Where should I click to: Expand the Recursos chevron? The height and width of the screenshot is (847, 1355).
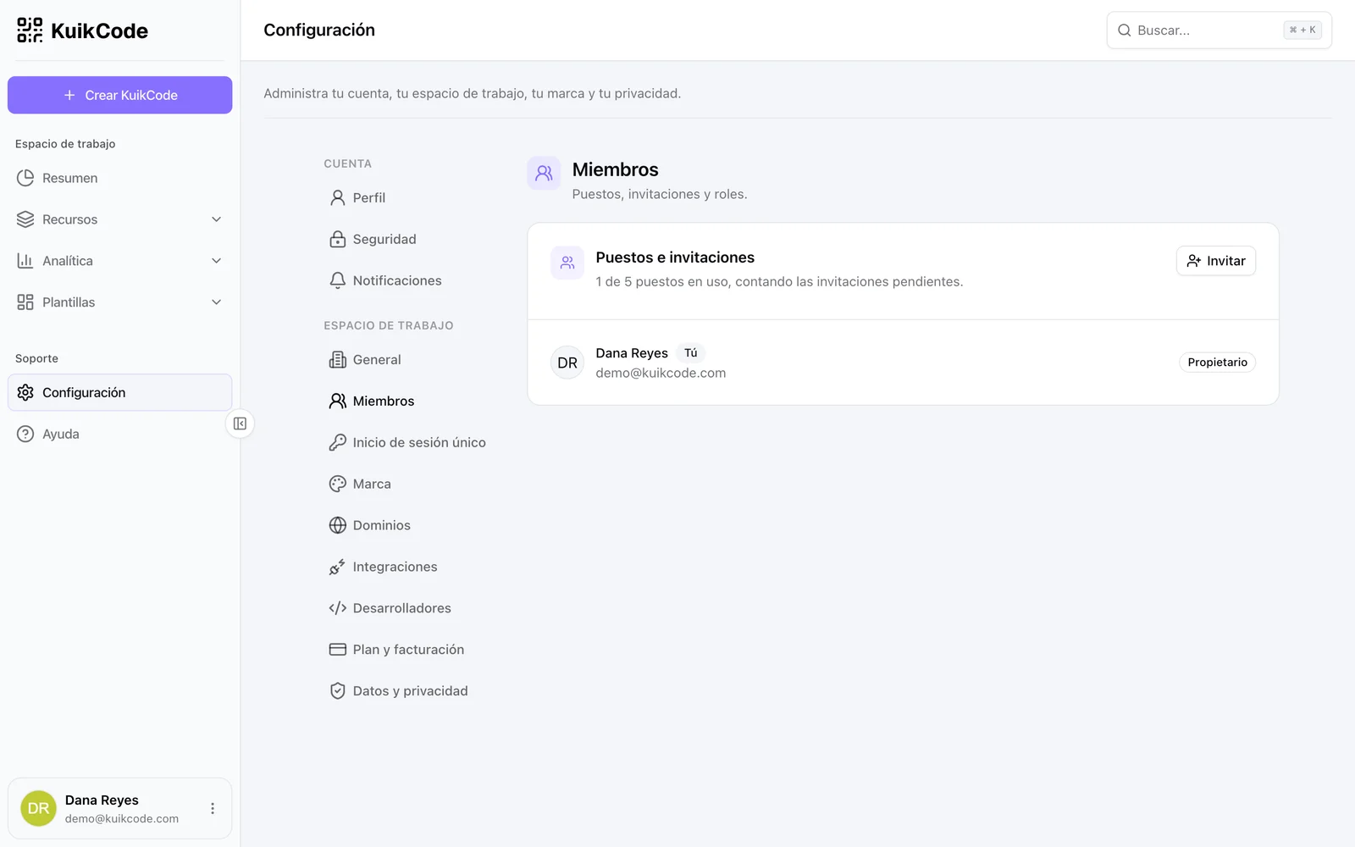pyautogui.click(x=216, y=219)
